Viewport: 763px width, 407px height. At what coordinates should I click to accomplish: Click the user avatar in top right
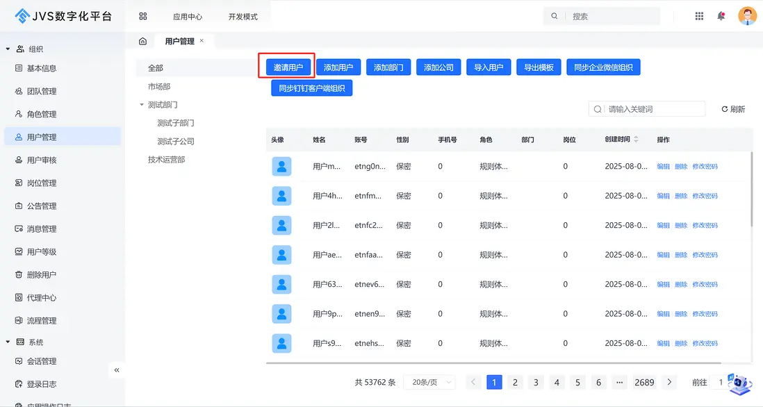click(x=747, y=16)
